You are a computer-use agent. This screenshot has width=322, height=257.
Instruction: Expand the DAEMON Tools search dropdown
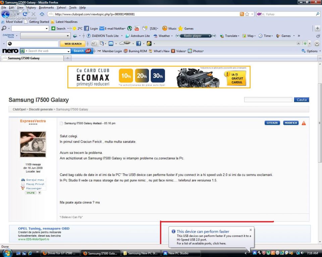67,36
